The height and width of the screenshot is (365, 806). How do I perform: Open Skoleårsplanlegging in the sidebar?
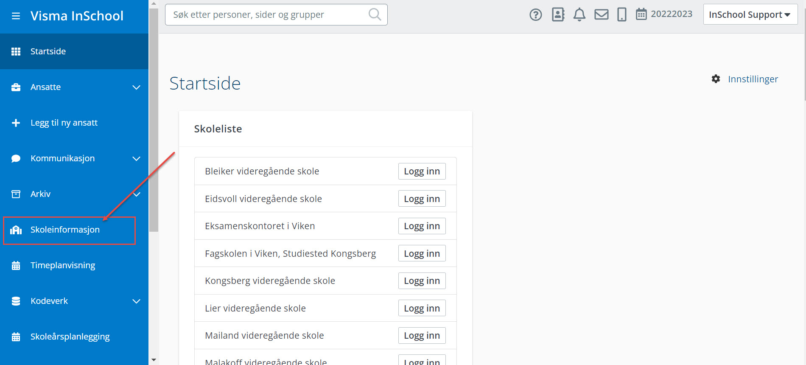click(x=74, y=337)
